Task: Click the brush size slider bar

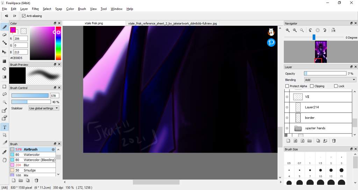Action: coord(30,96)
